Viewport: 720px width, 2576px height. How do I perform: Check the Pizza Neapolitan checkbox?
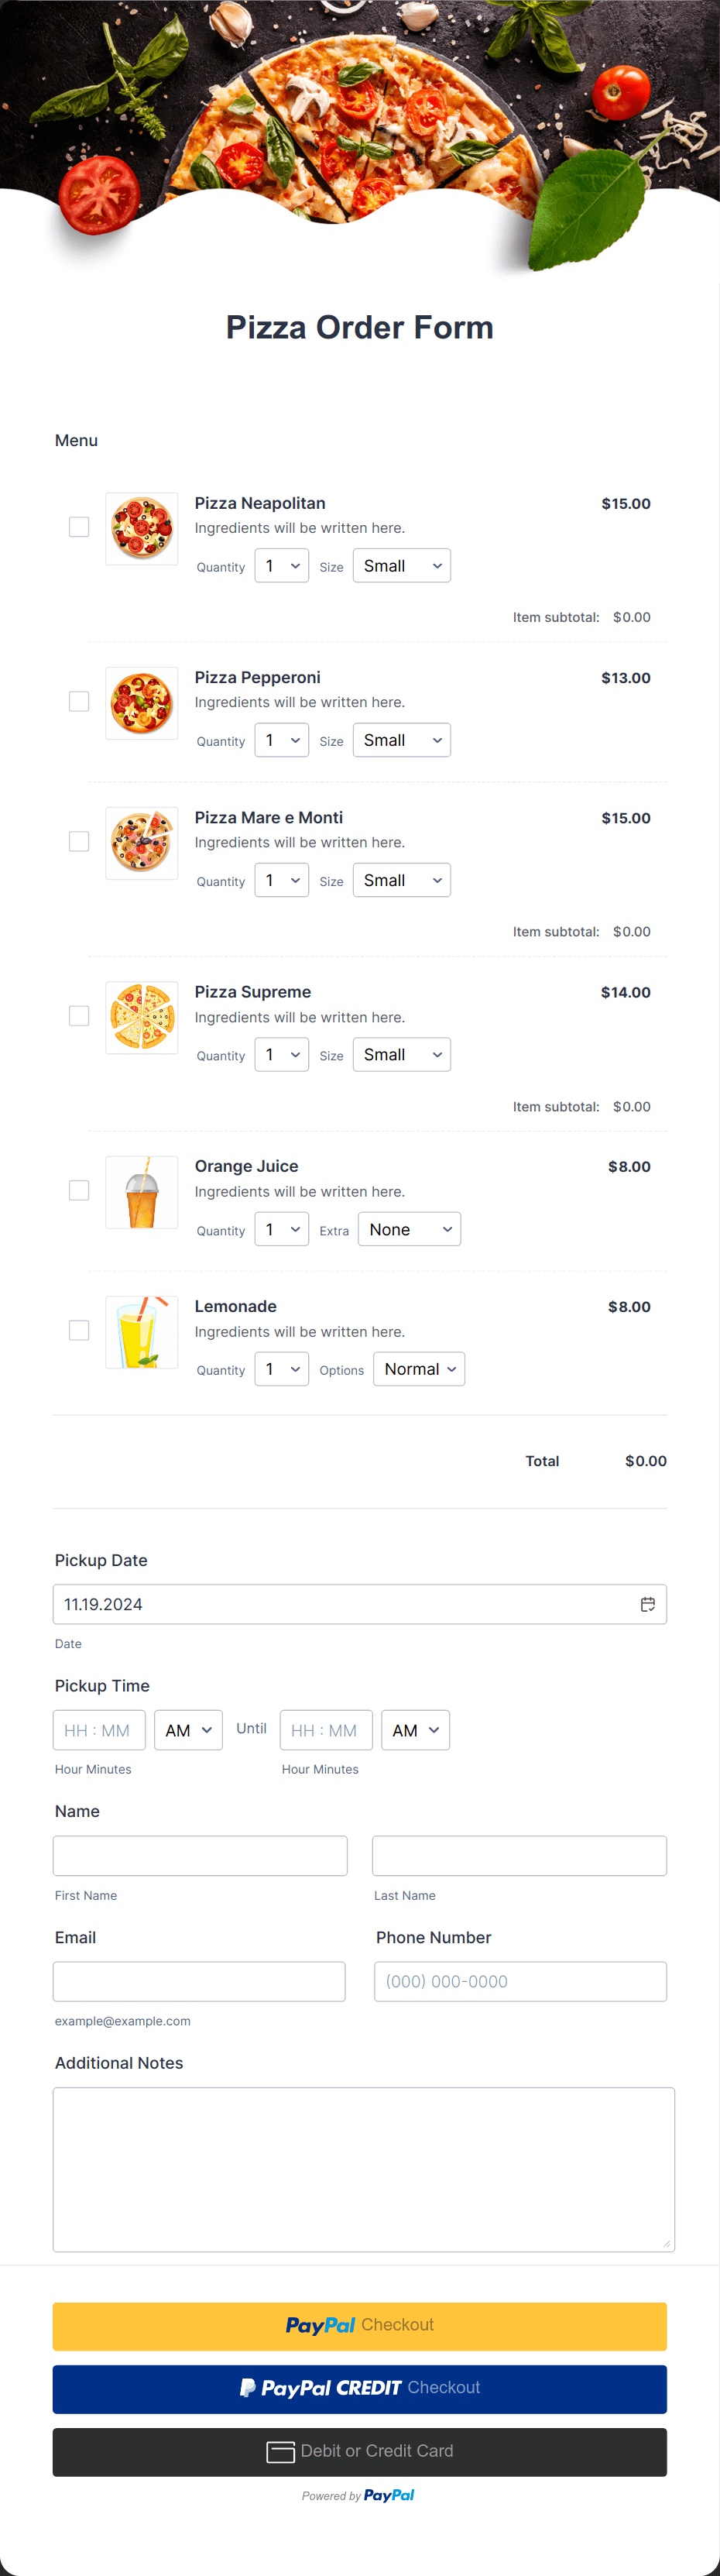pos(79,527)
